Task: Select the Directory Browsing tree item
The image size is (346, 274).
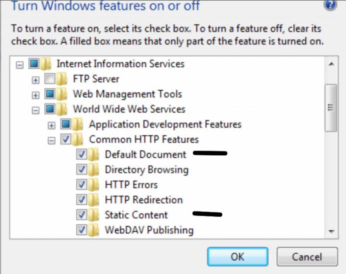Action: 147,169
